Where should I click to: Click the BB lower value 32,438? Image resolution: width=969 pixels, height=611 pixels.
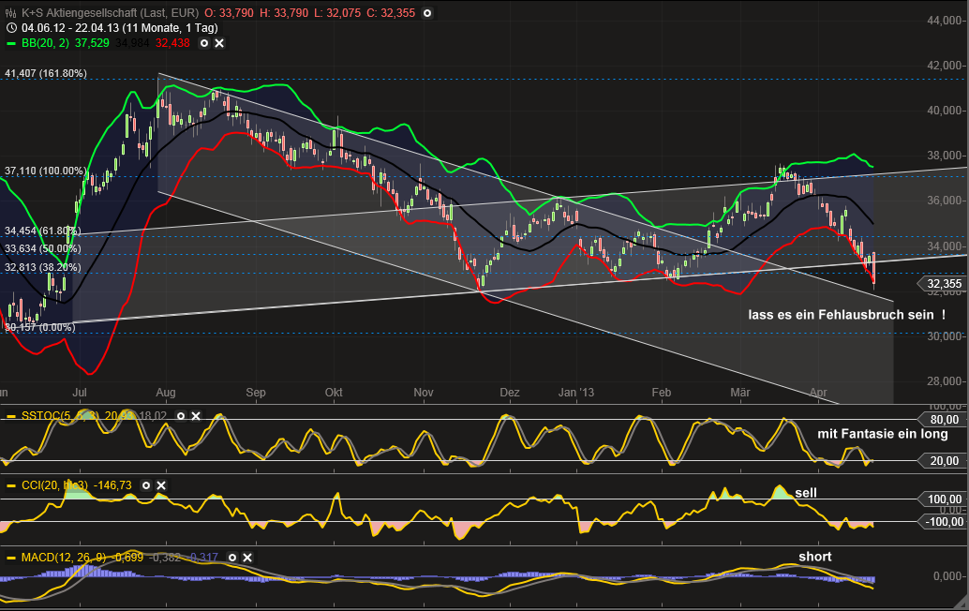(172, 43)
